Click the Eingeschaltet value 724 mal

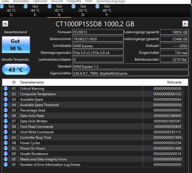[x=174, y=53]
